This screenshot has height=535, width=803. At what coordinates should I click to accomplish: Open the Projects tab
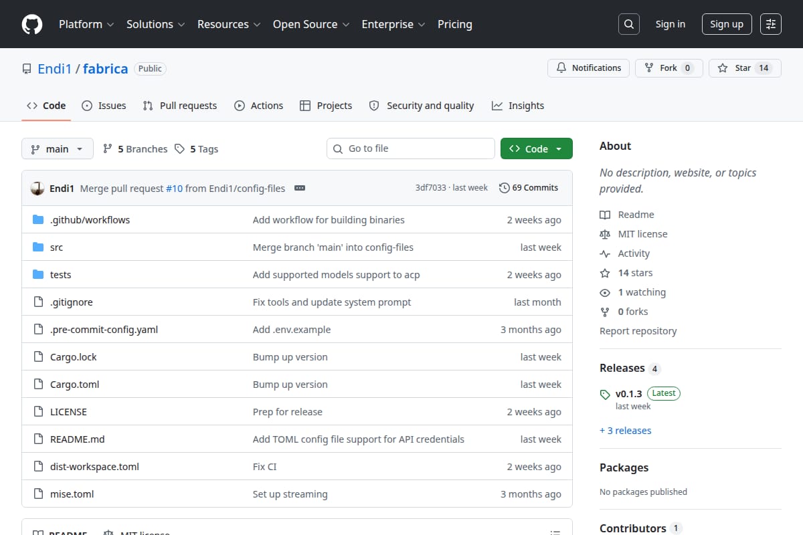point(326,106)
